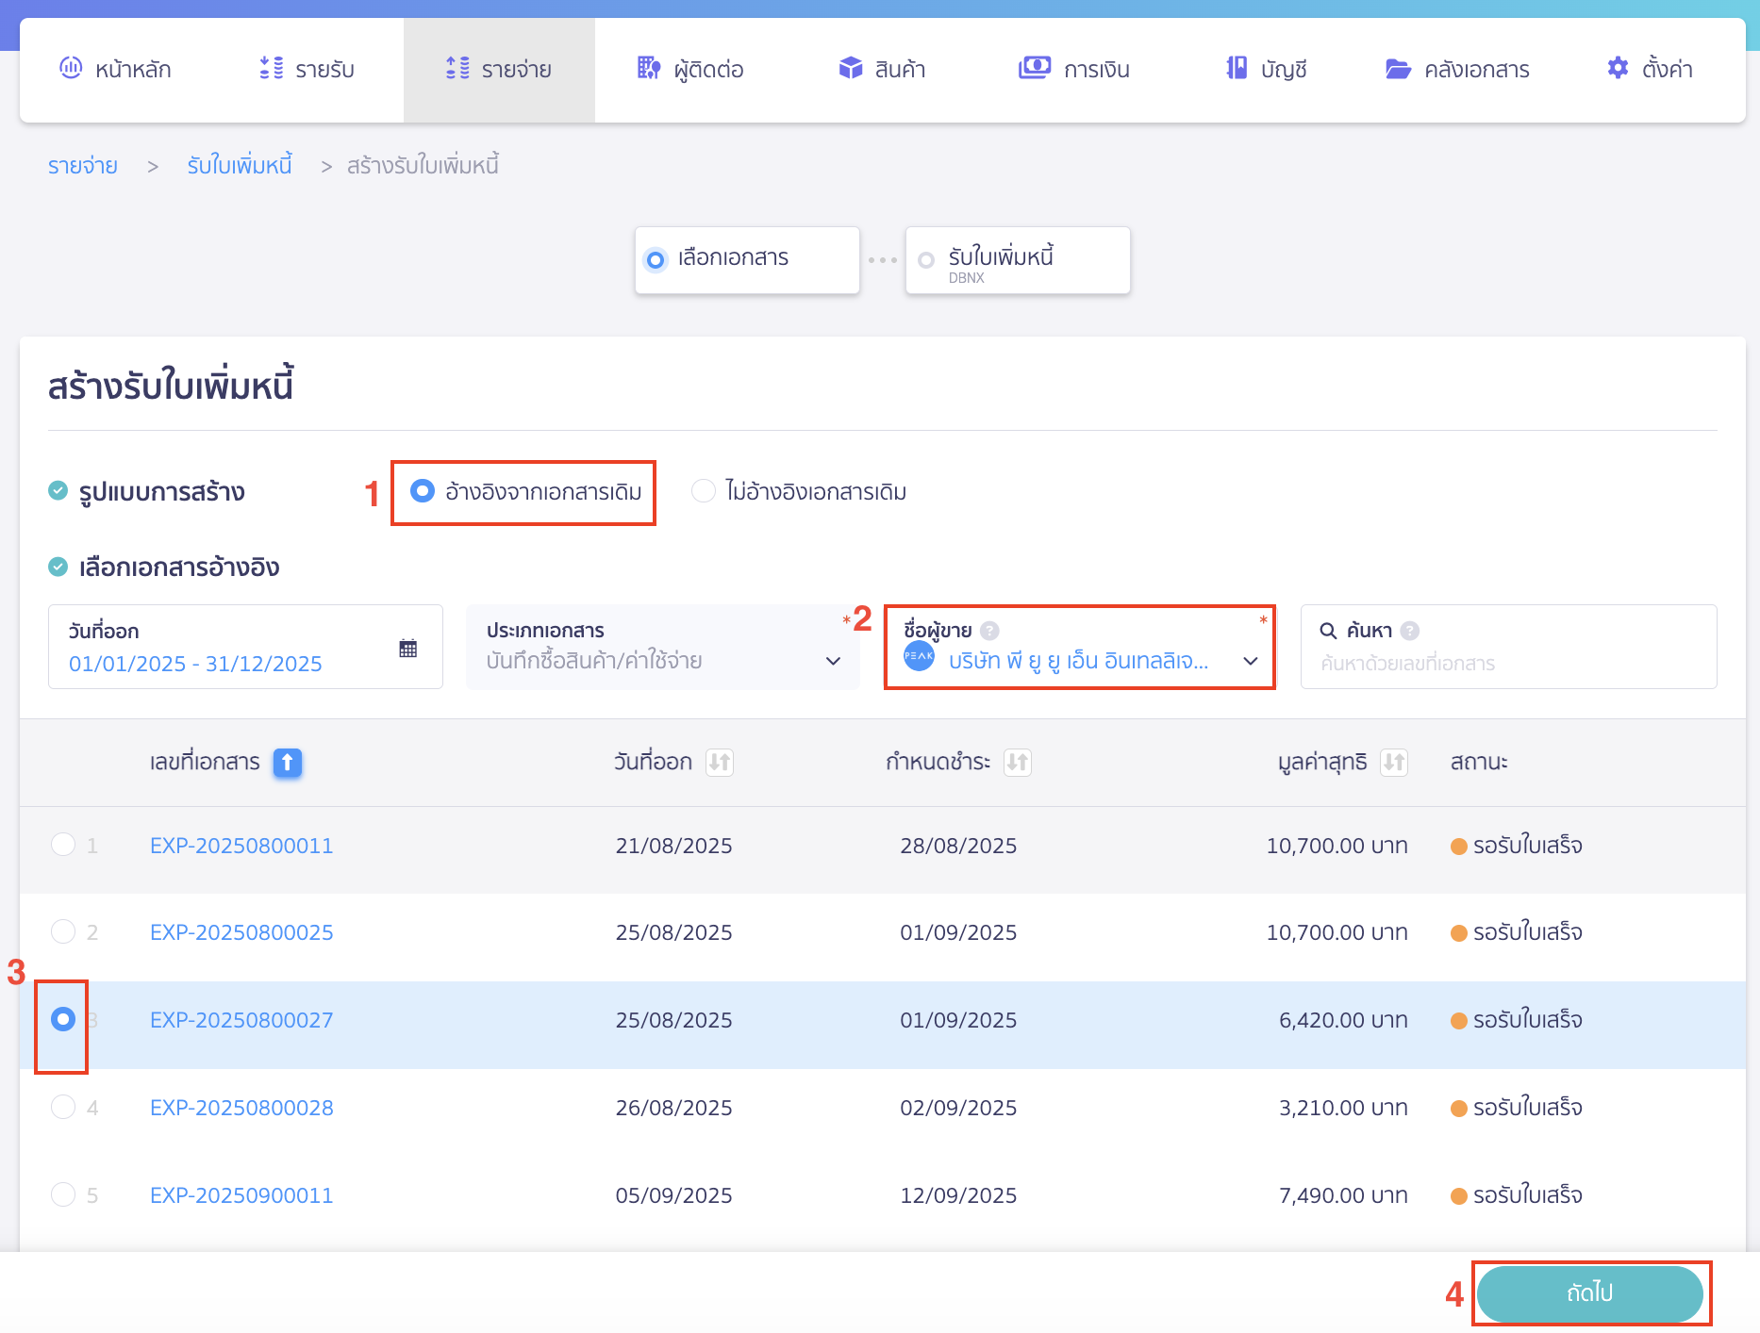Click sort icon next to มูลค่าสุทธิ column
1760x1333 pixels.
pyautogui.click(x=1393, y=762)
